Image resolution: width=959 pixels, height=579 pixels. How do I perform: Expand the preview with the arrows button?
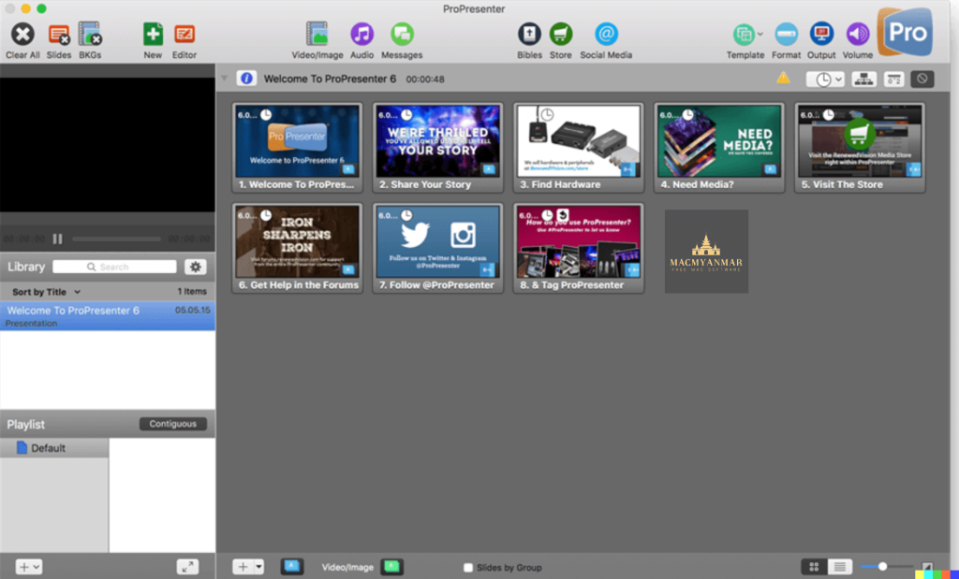187,567
